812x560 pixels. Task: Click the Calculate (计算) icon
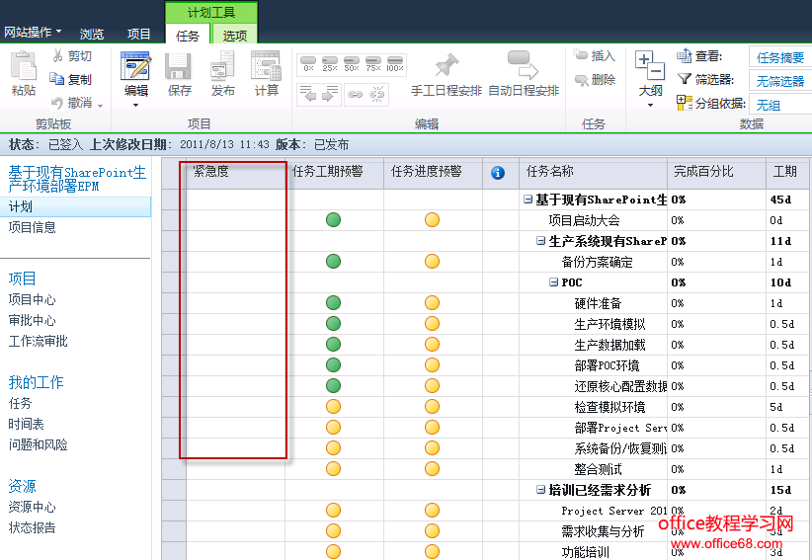[x=267, y=67]
